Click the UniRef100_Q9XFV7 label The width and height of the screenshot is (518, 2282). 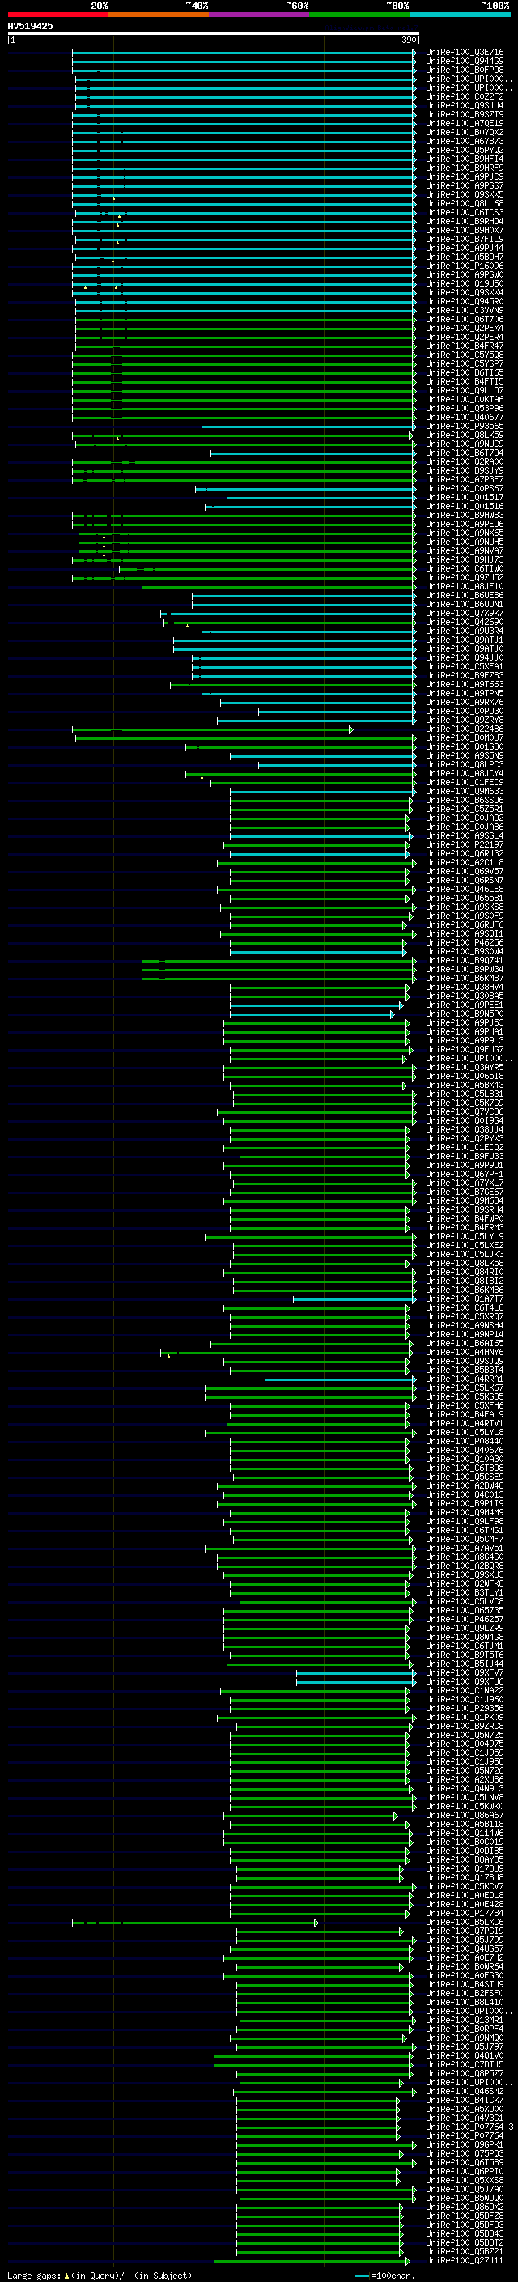(464, 1672)
